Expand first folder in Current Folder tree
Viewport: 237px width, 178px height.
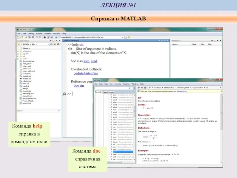click(18, 51)
